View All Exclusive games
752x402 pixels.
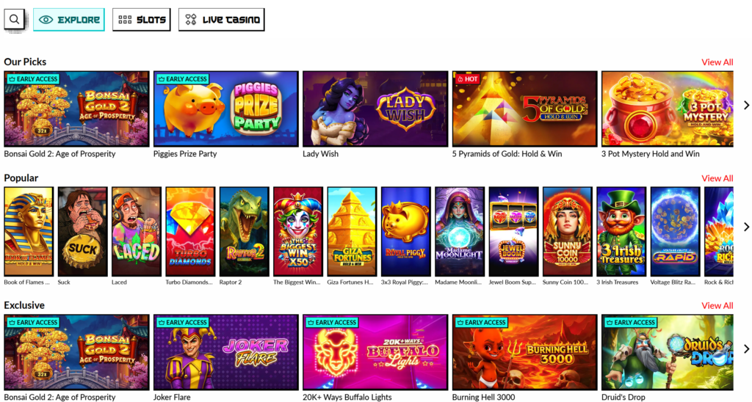tap(717, 306)
